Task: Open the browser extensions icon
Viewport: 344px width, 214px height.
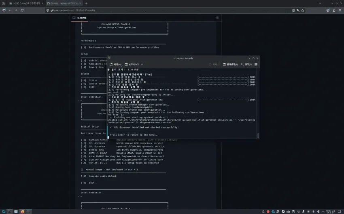Action: coord(334,10)
